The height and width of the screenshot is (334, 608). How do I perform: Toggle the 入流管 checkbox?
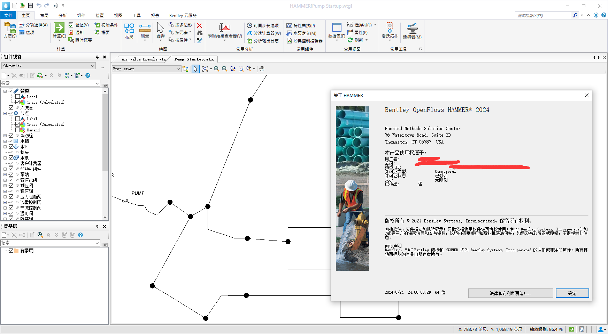coord(11,108)
